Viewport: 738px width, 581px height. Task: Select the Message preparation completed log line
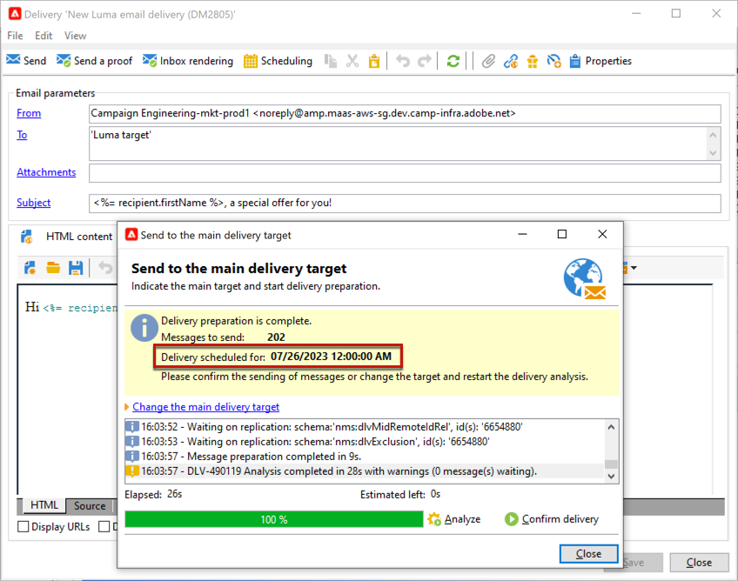click(365, 457)
